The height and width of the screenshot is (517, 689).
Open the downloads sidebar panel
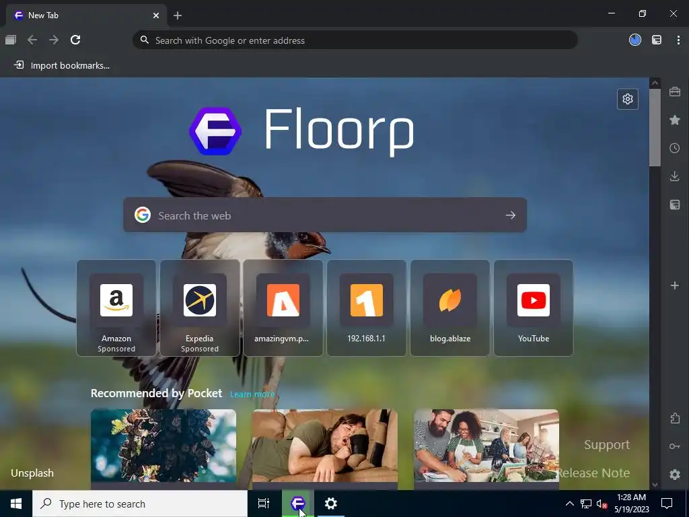click(674, 176)
